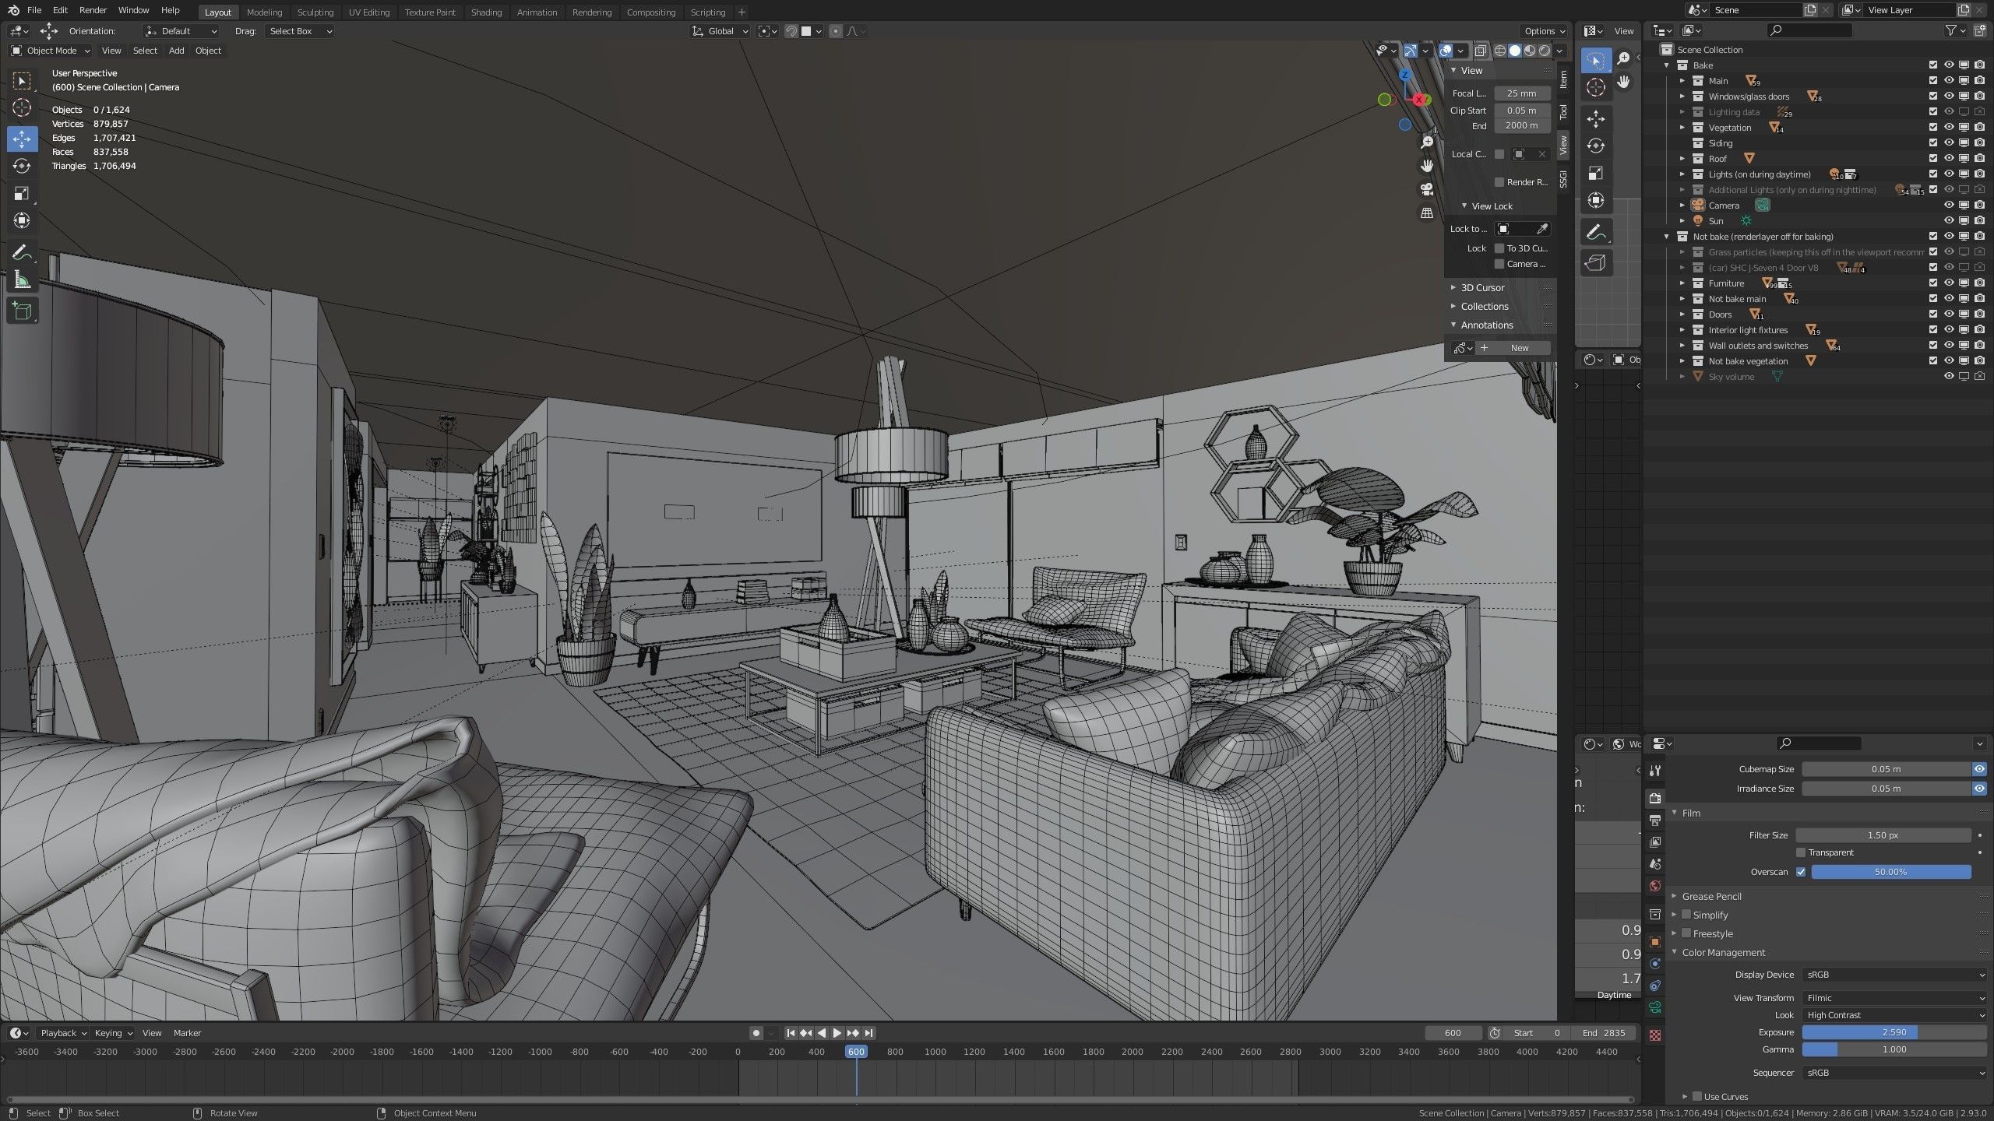Switch to the UV Editing workspace tab

[x=368, y=12]
